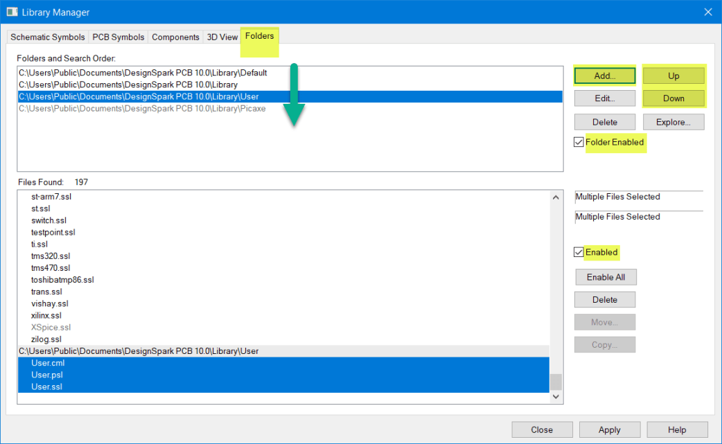Open Help for Library Manager

pos(677,429)
